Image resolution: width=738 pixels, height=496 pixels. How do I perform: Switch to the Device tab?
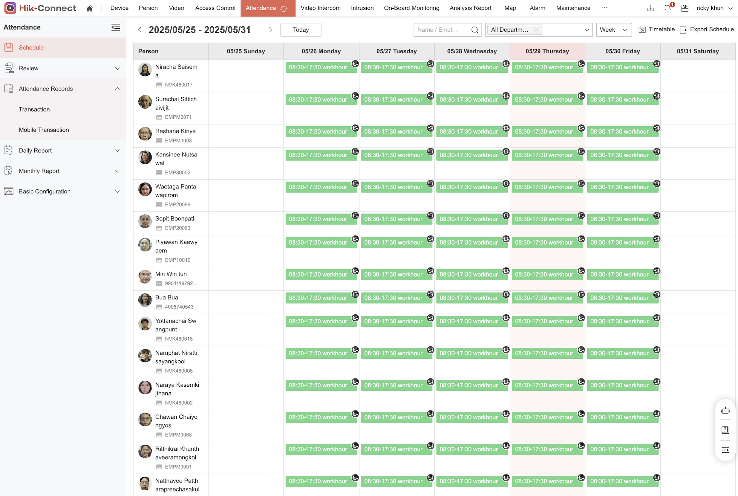(x=119, y=8)
